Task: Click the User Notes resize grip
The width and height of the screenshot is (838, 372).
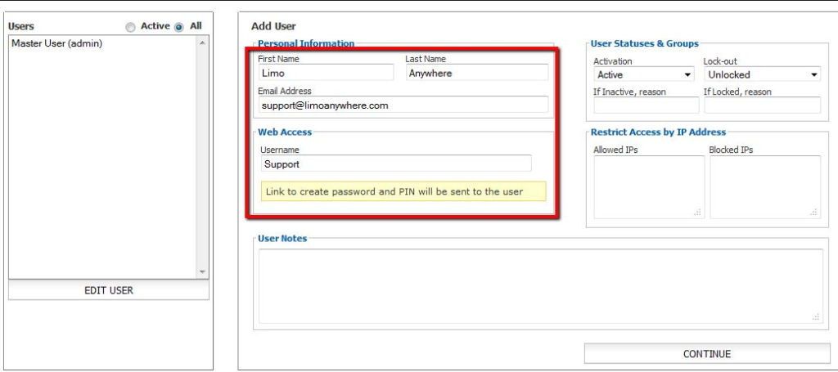Action: [816, 317]
